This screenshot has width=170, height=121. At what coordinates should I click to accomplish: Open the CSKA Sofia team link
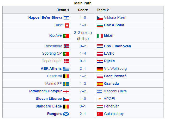(x=114, y=25)
